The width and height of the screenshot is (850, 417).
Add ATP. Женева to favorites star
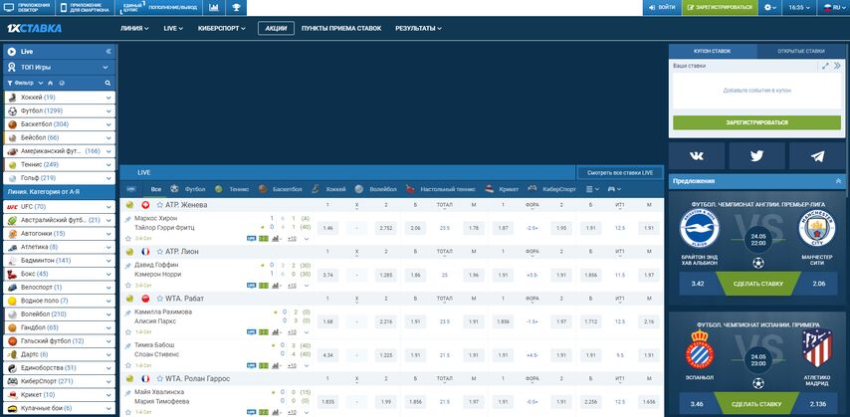tap(160, 205)
